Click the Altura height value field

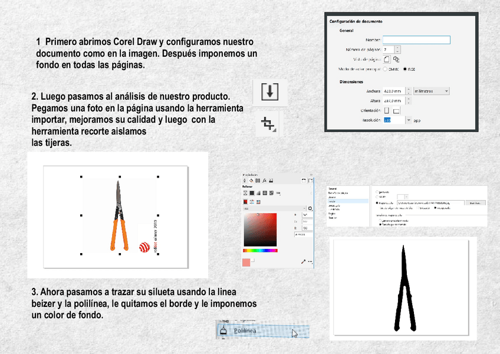[394, 101]
